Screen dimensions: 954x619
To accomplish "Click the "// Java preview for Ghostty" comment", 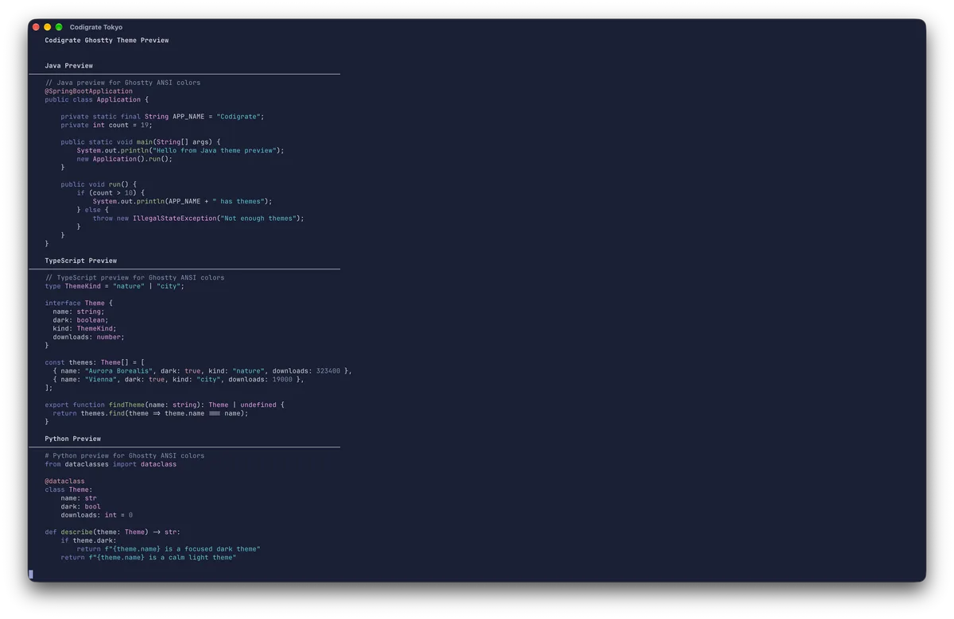I will point(122,83).
